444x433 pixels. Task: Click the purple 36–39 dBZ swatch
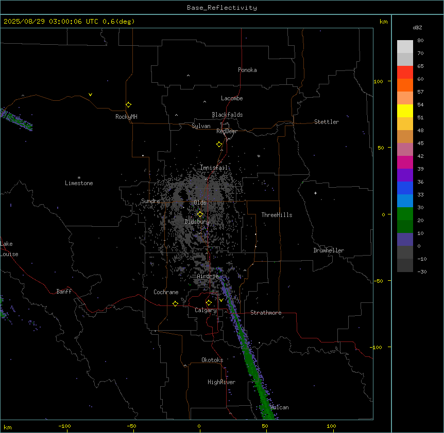coord(405,175)
